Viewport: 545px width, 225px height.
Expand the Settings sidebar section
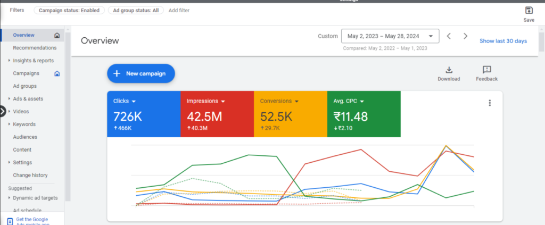pos(9,163)
